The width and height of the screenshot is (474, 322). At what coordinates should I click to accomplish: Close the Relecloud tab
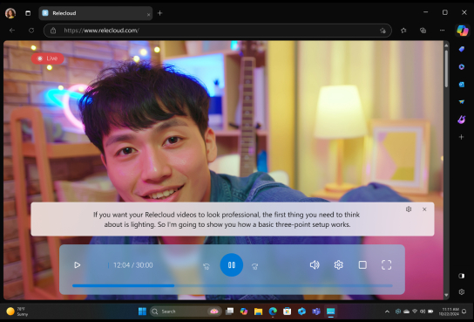(148, 14)
